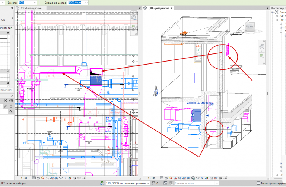Close the {3D - prilipkodv} tab
Screen dimensions: 286x187
click(x=172, y=8)
